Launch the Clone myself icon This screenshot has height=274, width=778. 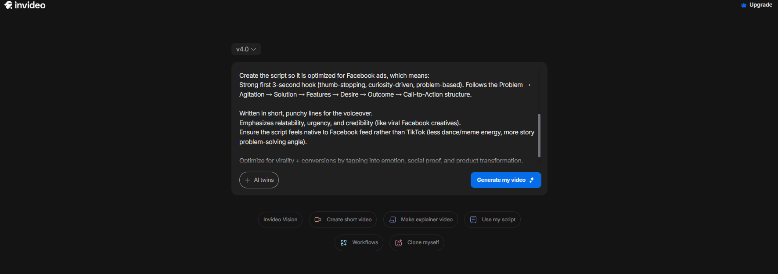(399, 243)
